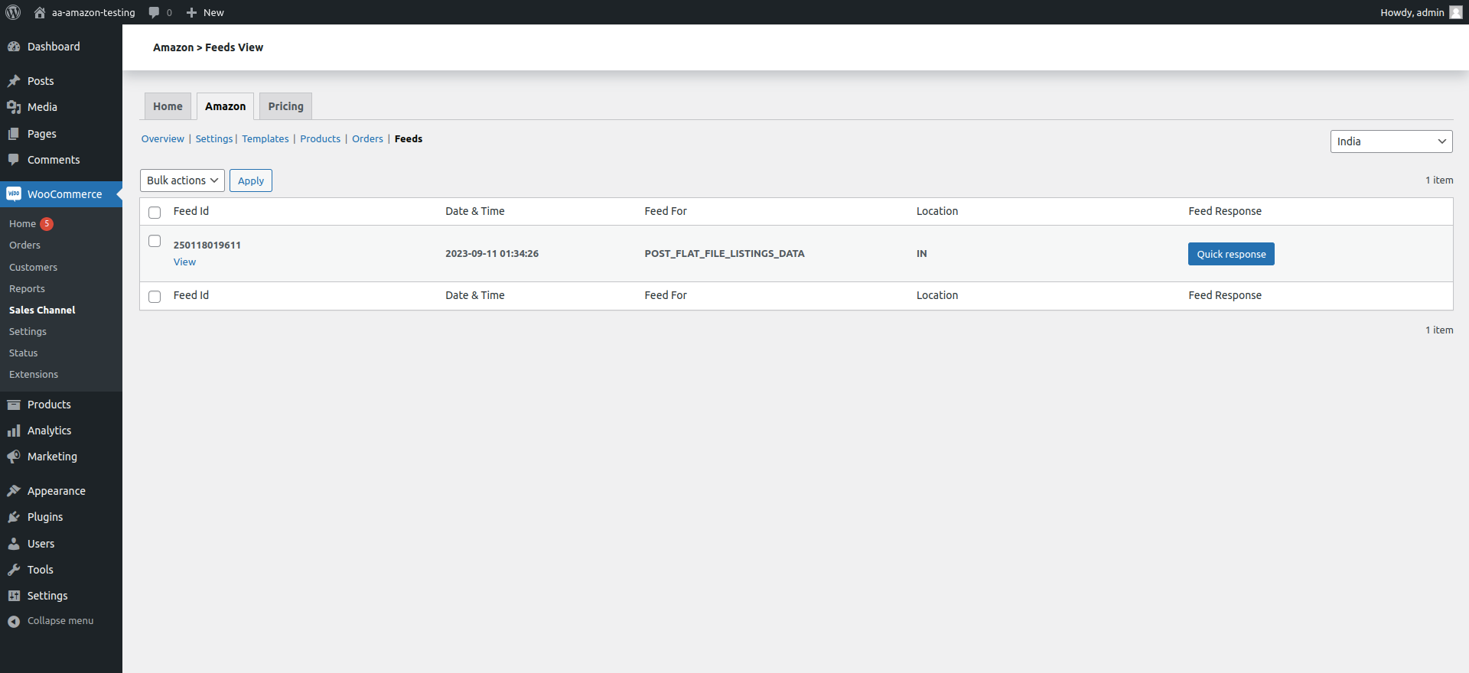Click the WordPress logo icon
The image size is (1469, 673).
click(13, 12)
